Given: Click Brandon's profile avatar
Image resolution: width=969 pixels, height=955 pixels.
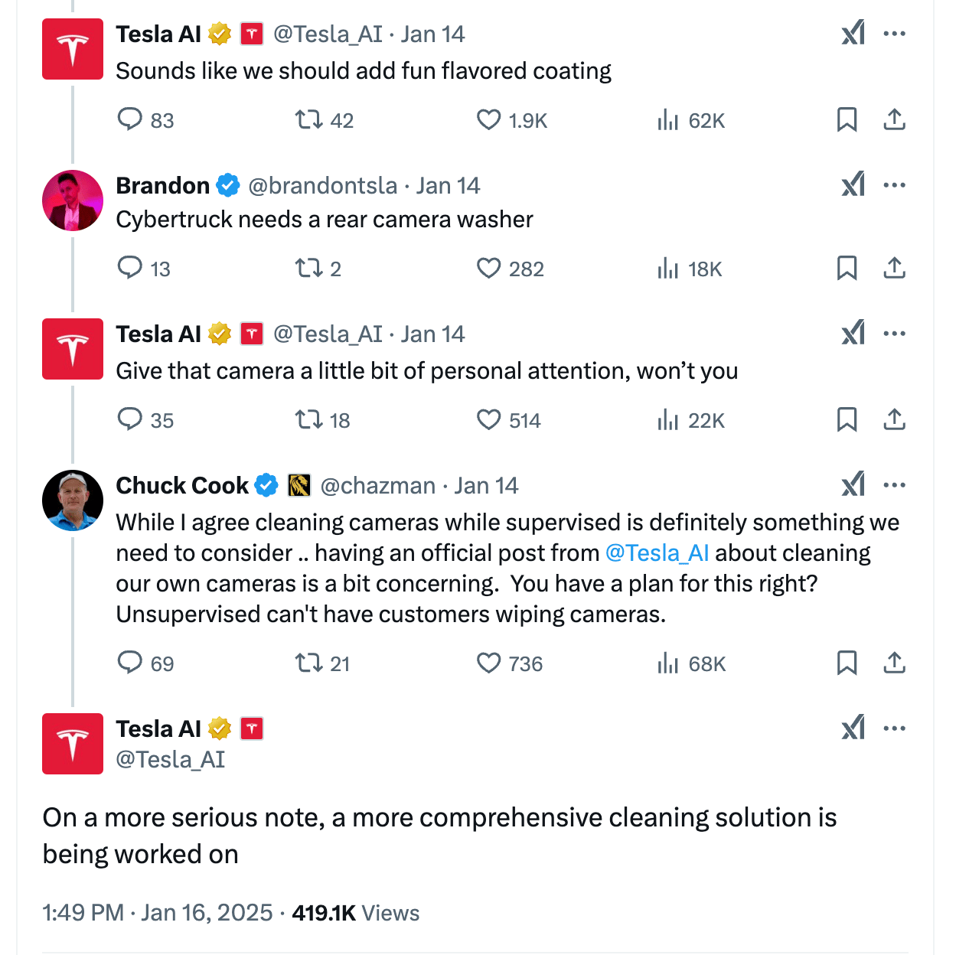Looking at the screenshot, I should click(73, 200).
